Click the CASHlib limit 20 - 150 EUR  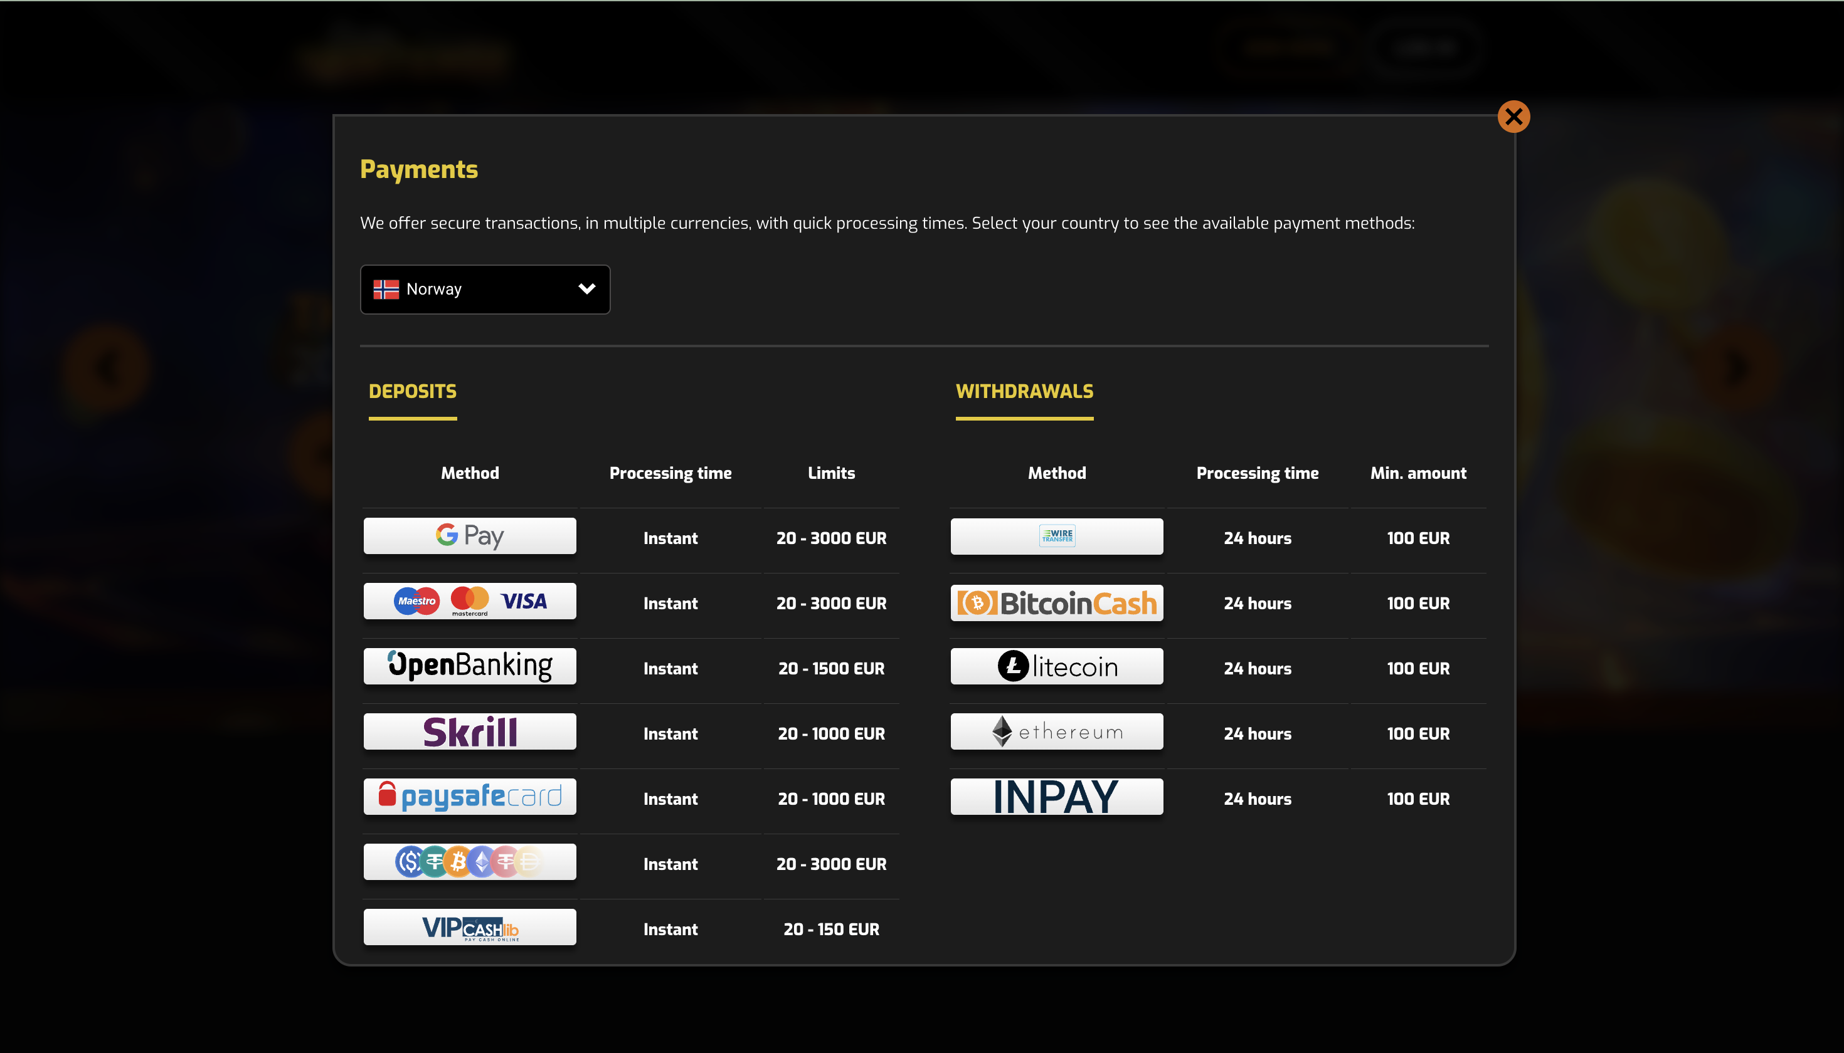pos(831,930)
